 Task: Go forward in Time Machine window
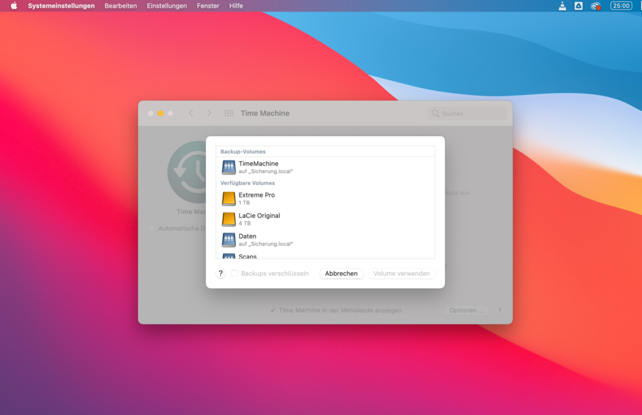tap(209, 114)
